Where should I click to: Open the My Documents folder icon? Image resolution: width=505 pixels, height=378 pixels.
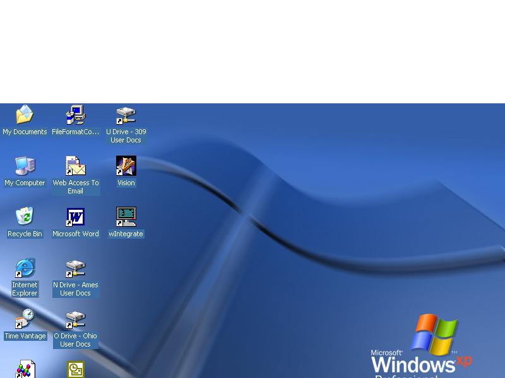[25, 115]
